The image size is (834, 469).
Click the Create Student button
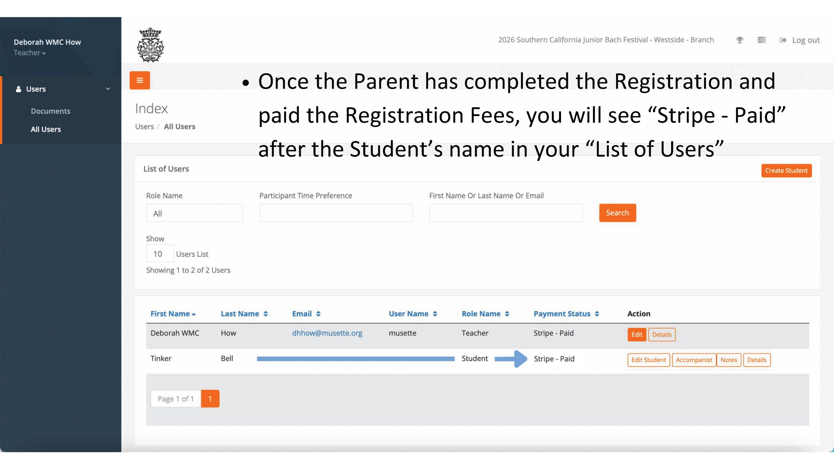(x=786, y=170)
